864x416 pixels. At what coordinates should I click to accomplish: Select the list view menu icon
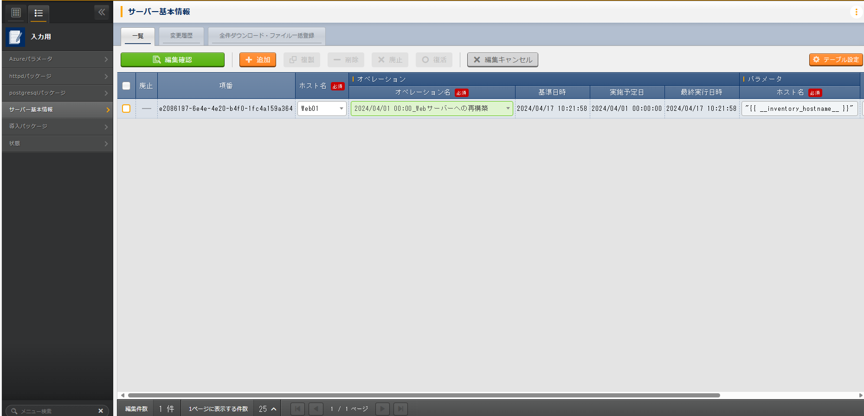[x=39, y=13]
